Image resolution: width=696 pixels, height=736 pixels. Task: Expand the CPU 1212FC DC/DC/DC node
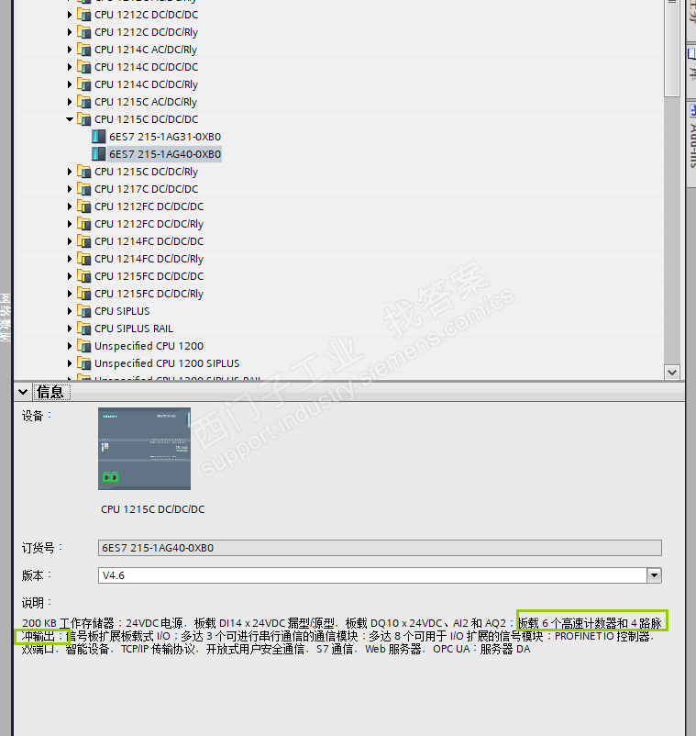tap(70, 206)
